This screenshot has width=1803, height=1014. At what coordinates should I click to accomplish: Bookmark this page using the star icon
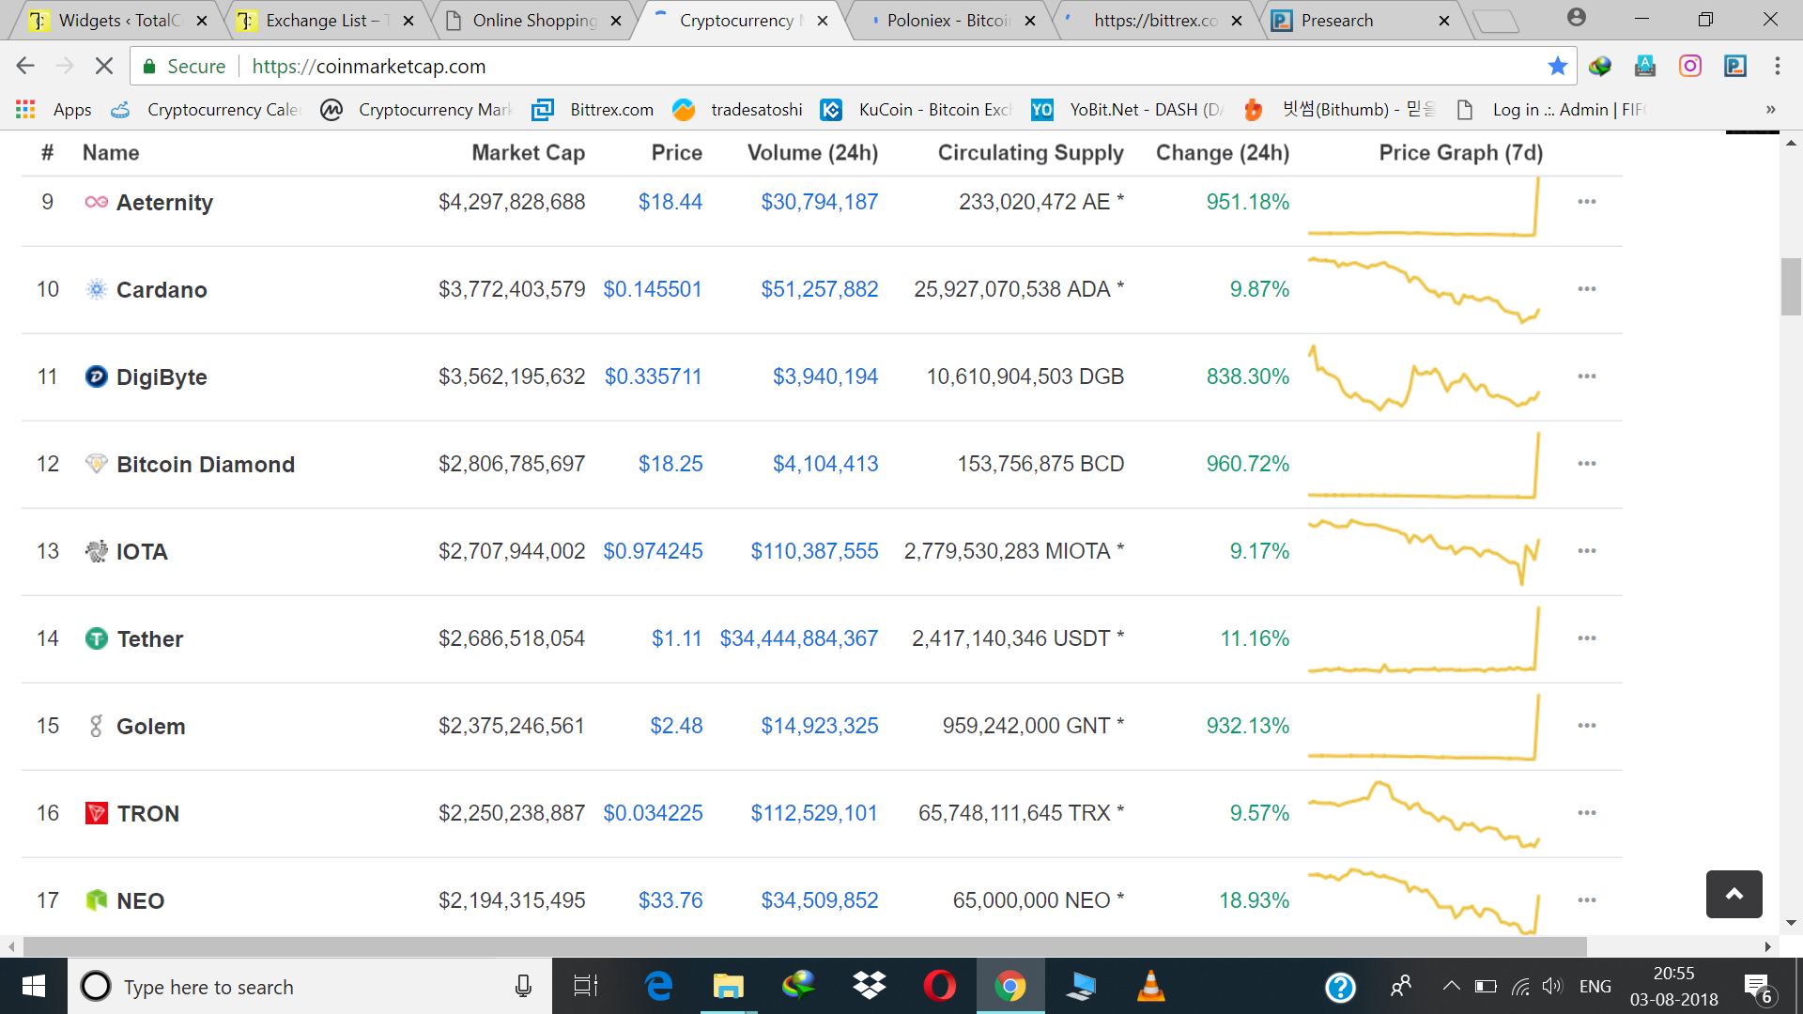pos(1558,66)
